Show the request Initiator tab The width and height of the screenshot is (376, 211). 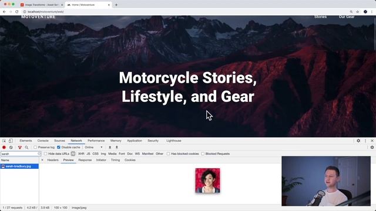point(101,160)
